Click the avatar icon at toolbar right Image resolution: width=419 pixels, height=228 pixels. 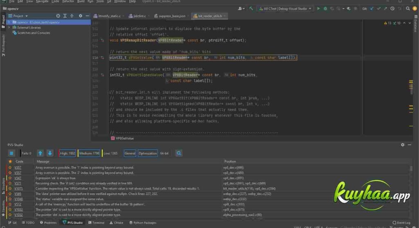(x=415, y=9)
